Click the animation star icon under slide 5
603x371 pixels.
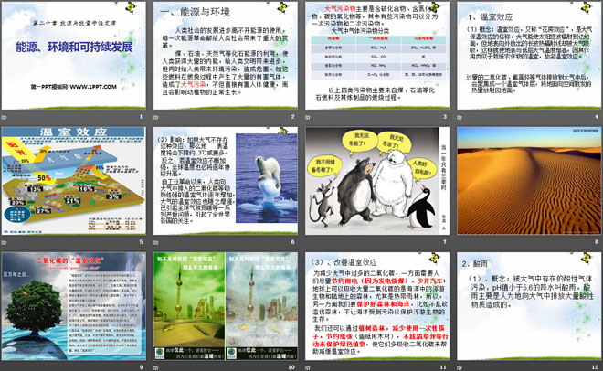click(x=5, y=242)
